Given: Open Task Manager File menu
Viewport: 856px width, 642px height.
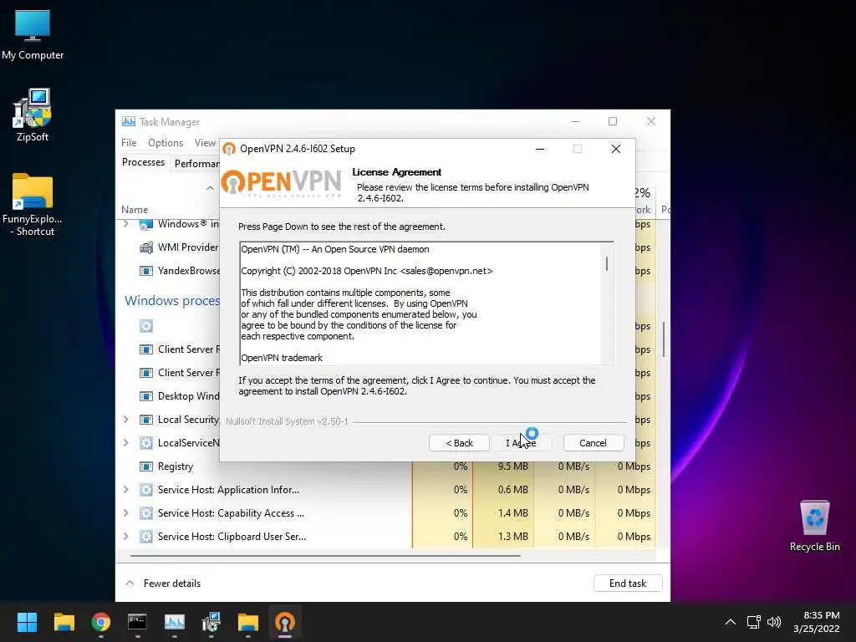Looking at the screenshot, I should coord(129,142).
